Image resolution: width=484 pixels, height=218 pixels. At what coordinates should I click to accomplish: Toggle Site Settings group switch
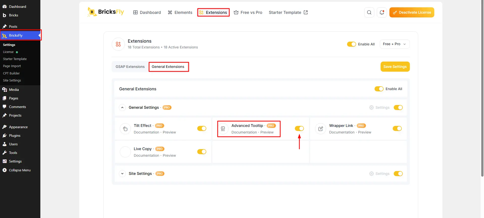tap(398, 174)
